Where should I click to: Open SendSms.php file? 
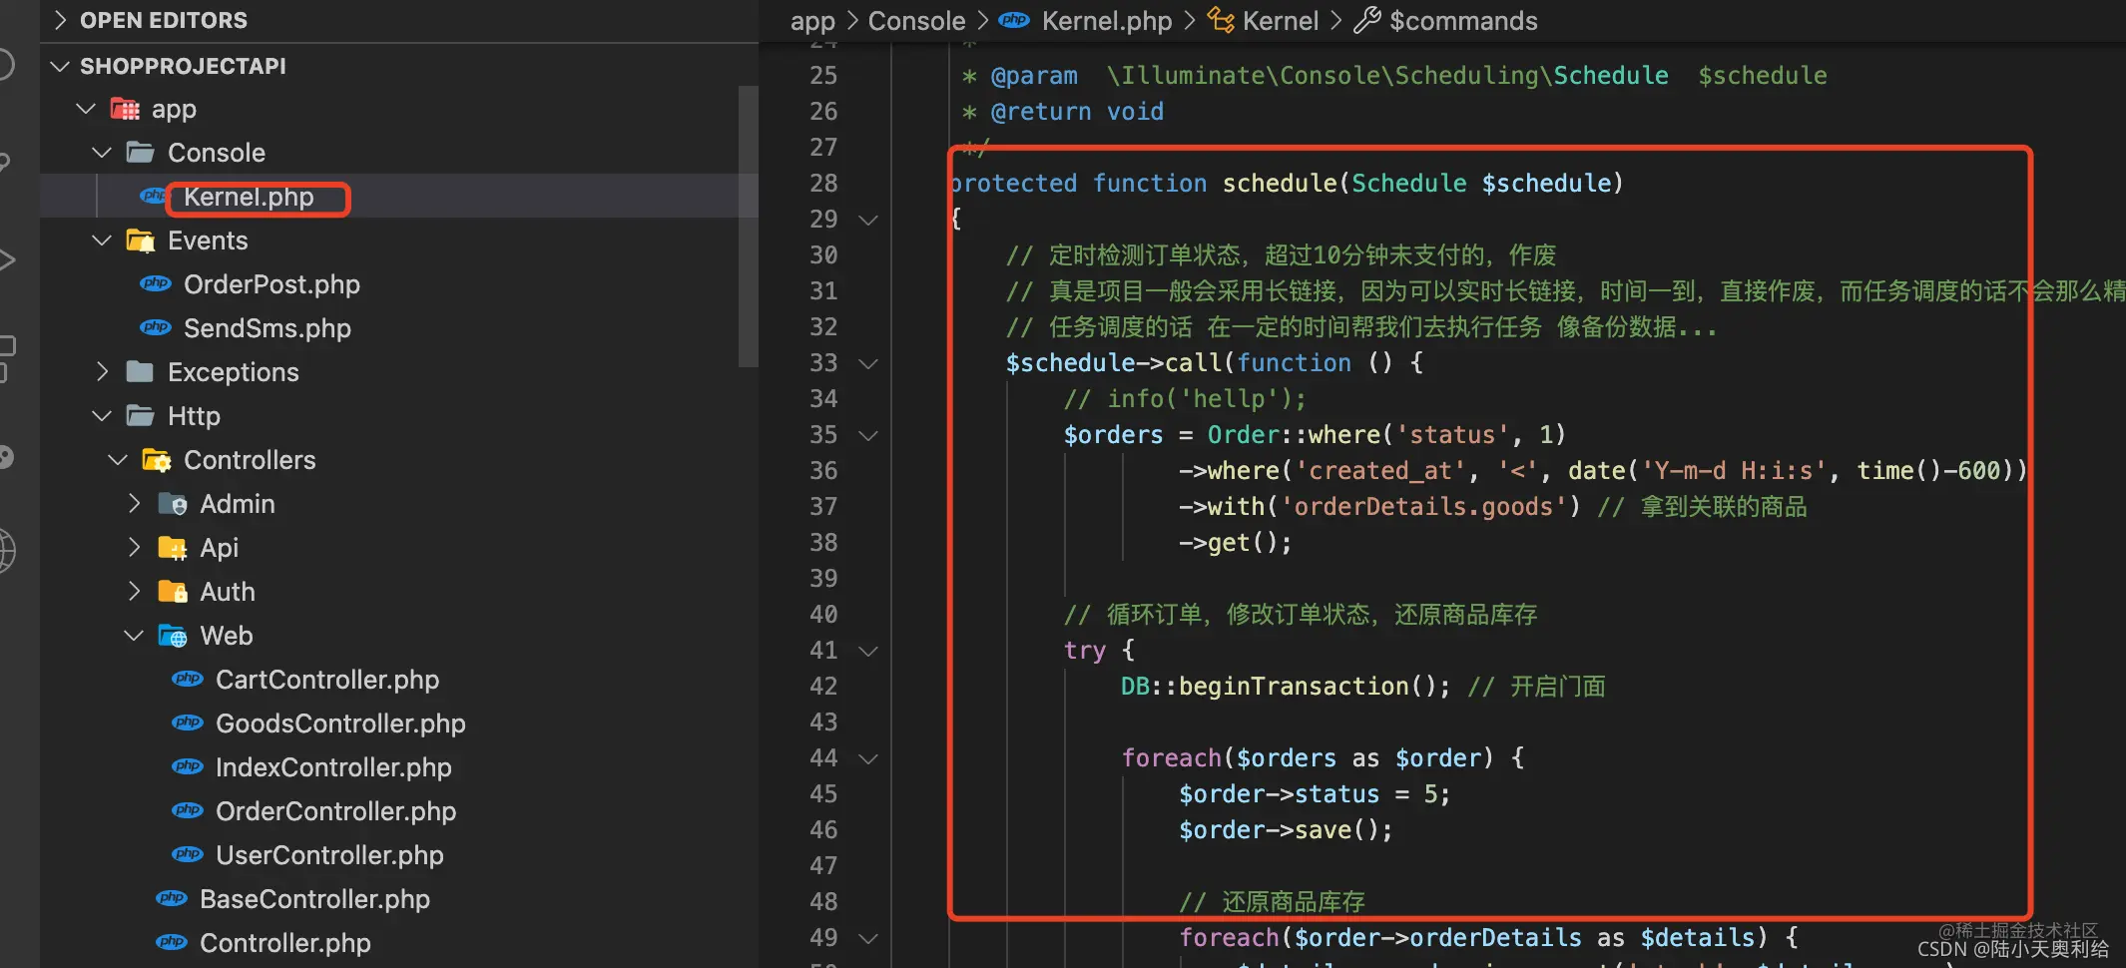[267, 328]
